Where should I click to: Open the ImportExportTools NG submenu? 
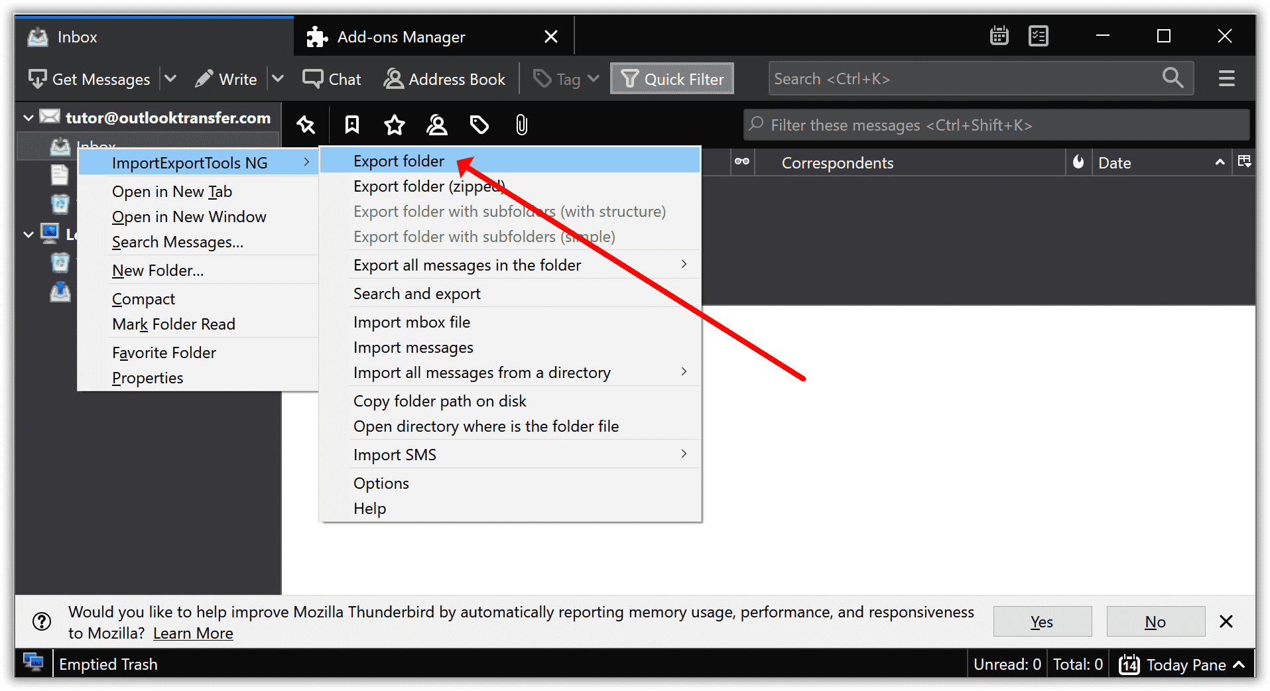click(x=199, y=162)
